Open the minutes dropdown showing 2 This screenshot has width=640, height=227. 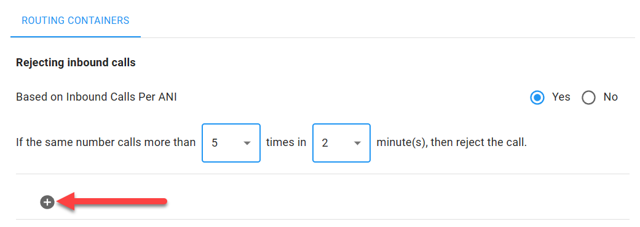tap(342, 143)
